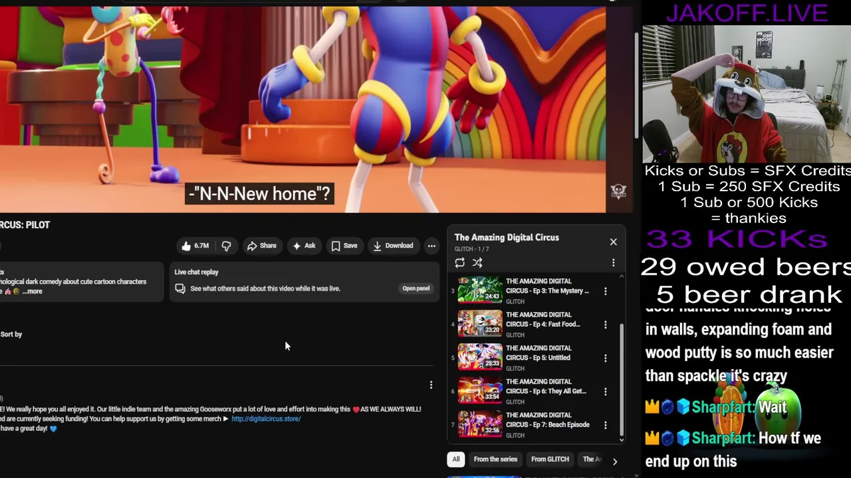Image resolution: width=851 pixels, height=478 pixels.
Task: Open options menu for Ep 6 row
Action: pos(605,391)
